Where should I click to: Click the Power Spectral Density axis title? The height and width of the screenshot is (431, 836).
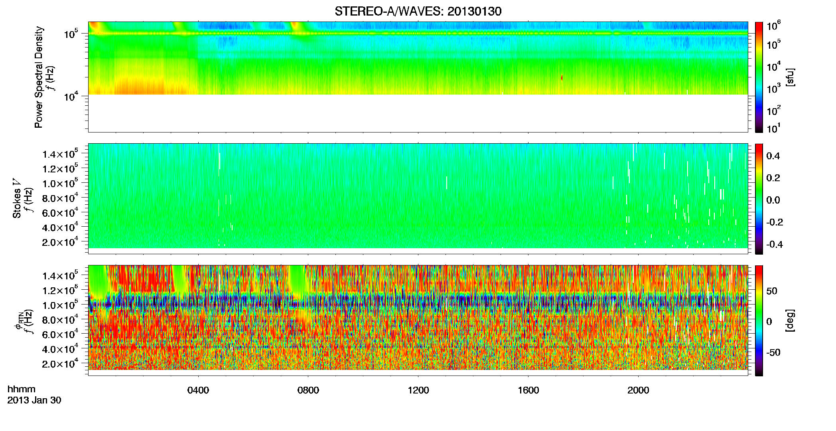tap(39, 77)
